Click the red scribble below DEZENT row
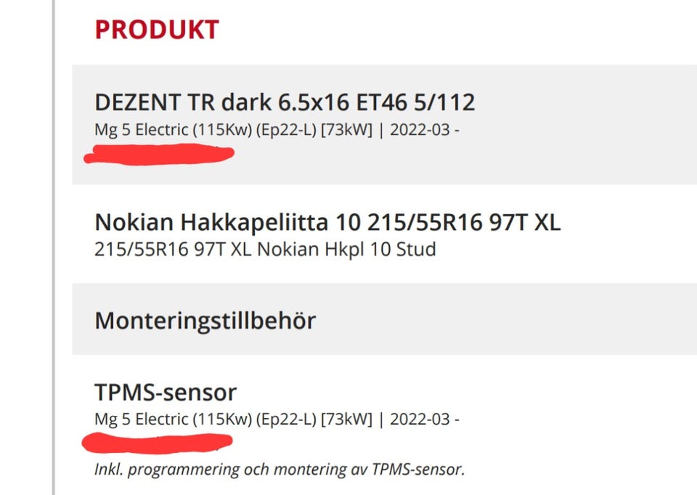 (158, 153)
